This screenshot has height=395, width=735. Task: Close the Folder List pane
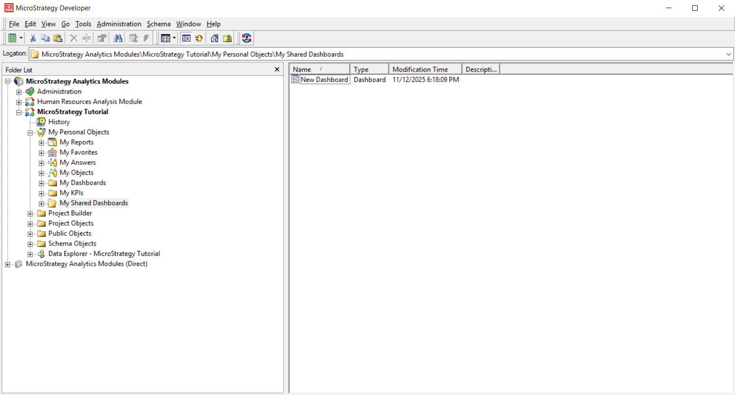[277, 69]
